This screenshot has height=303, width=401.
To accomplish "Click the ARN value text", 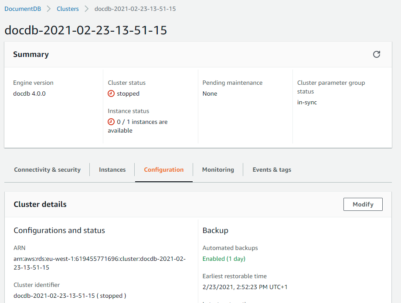I will [99, 263].
